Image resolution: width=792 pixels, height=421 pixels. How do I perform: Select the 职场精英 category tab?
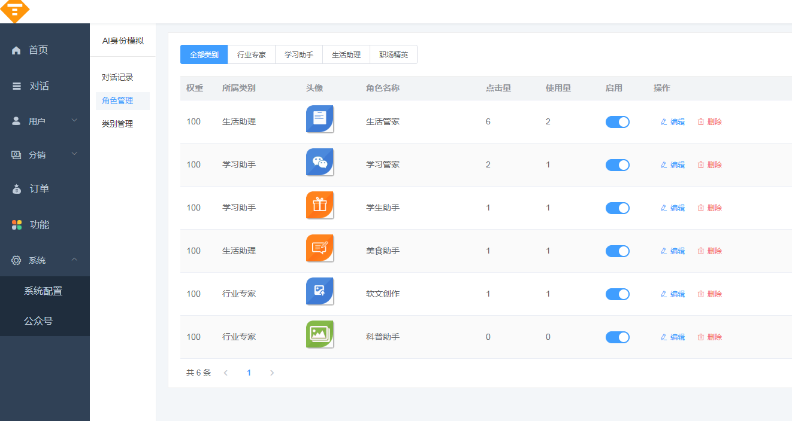[x=394, y=54]
